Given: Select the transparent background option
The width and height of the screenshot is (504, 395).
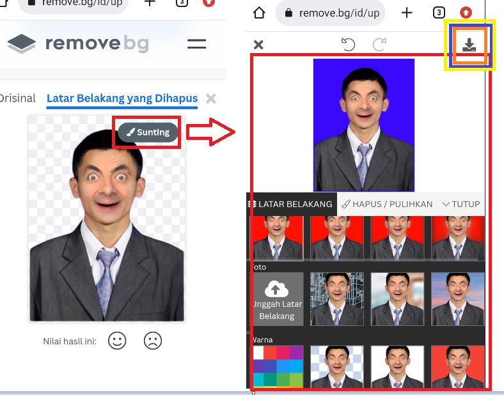Looking at the screenshot, I should [337, 366].
